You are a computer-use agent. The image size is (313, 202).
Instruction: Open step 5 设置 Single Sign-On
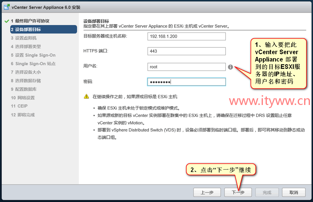[x=33, y=55]
